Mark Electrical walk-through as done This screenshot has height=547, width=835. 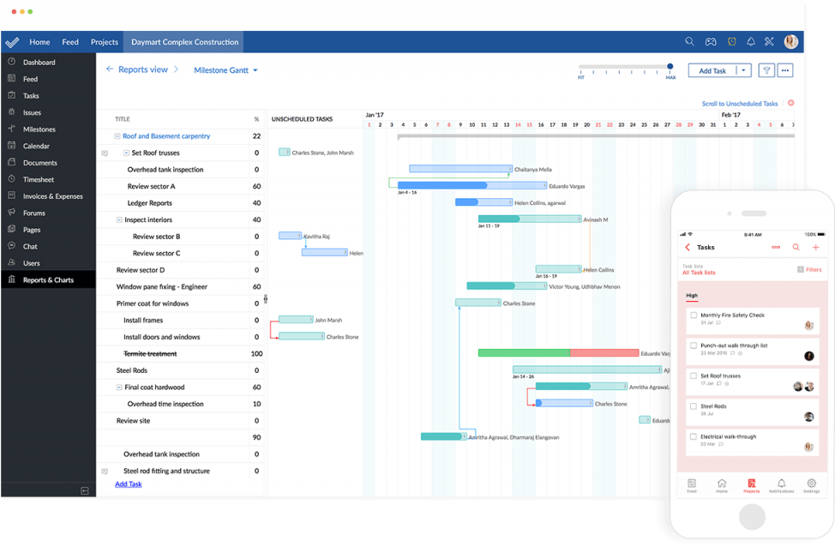coord(694,436)
